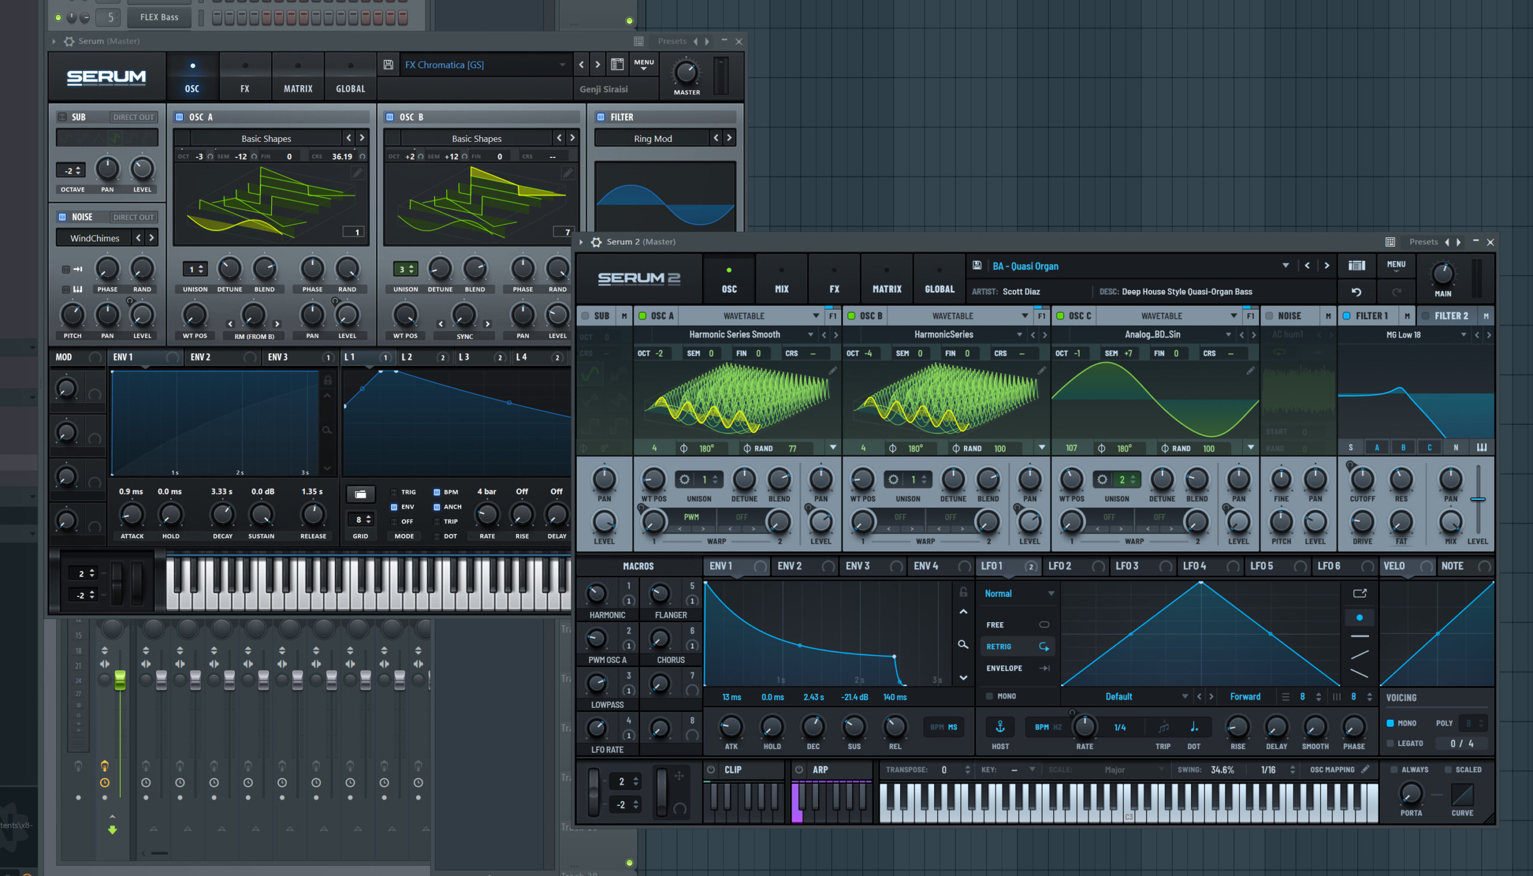Open Serum 2 preset browser list icon
This screenshot has height=876, width=1533.
pos(1357,265)
